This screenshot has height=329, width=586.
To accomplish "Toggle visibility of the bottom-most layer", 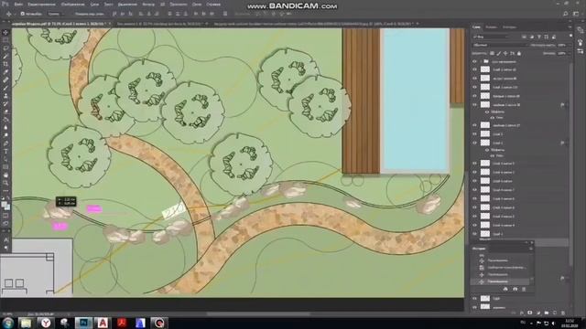I will point(474,307).
